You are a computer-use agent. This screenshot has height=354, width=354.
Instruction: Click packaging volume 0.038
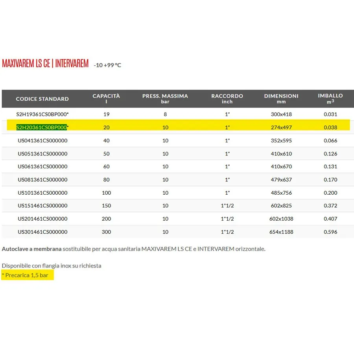(330, 127)
